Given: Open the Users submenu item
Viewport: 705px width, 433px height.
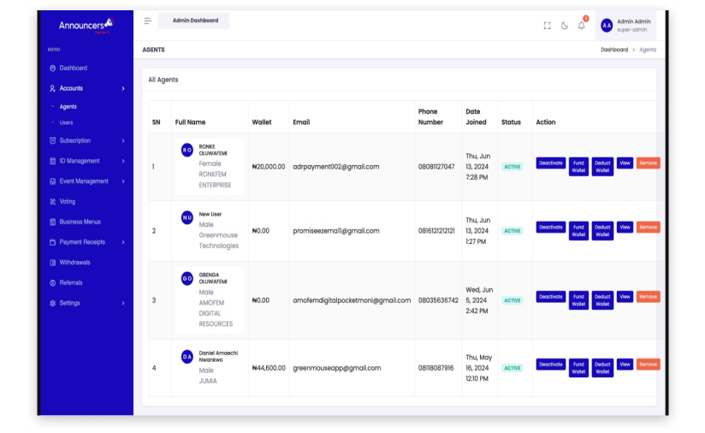Looking at the screenshot, I should (66, 123).
